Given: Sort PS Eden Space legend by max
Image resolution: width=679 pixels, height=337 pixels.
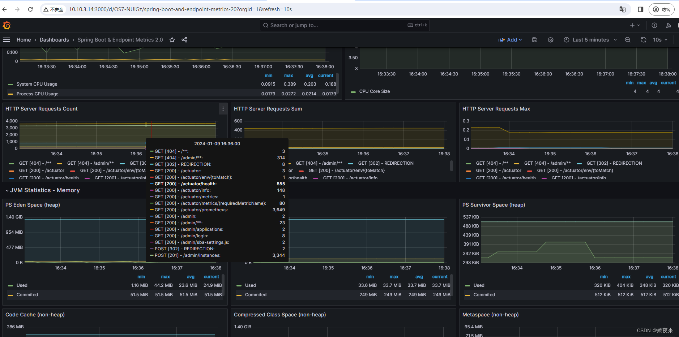Looking at the screenshot, I should (166, 277).
